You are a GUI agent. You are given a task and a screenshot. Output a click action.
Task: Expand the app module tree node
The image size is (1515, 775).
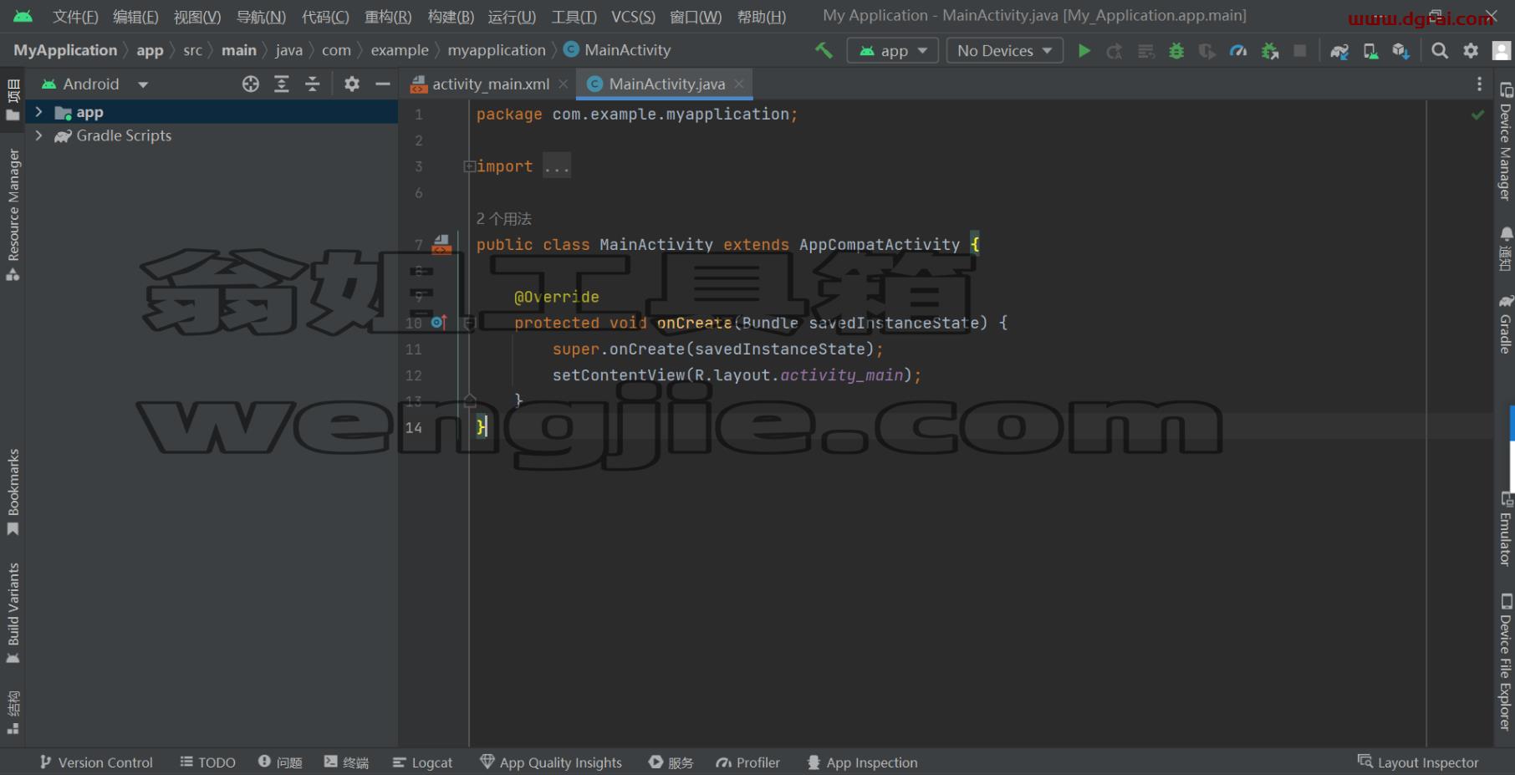38,112
